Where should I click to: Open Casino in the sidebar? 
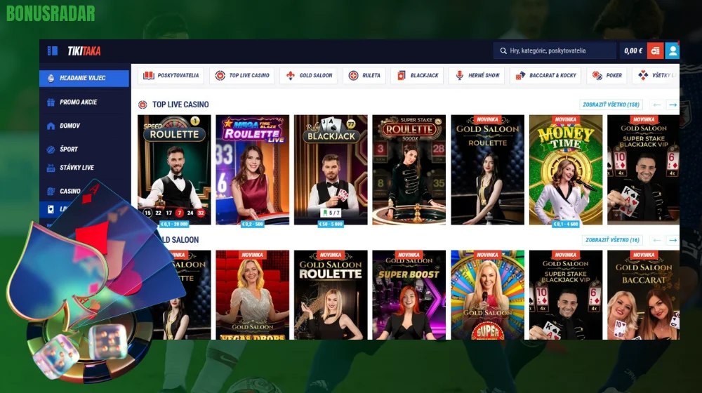point(69,191)
